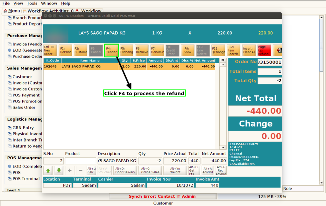This screenshot has width=326, height=206.
Task: Click the minus quantity decrease button
Action: click(x=81, y=170)
